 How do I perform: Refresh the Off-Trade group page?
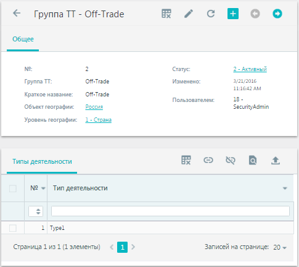pos(211,14)
